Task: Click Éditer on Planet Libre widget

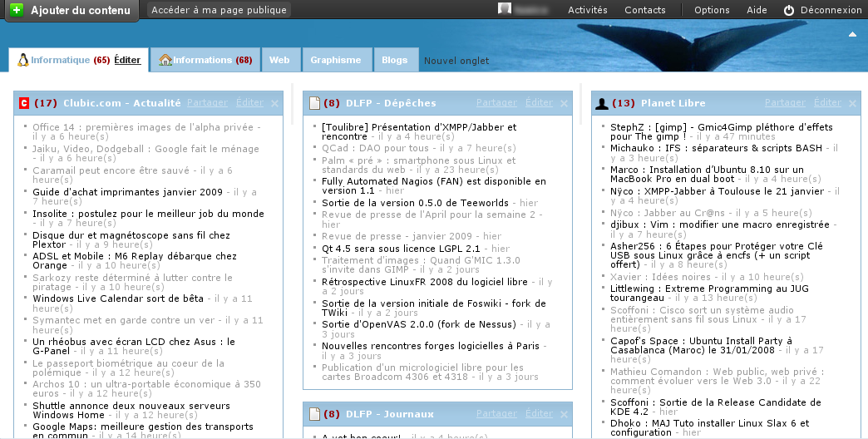Action: coord(827,102)
